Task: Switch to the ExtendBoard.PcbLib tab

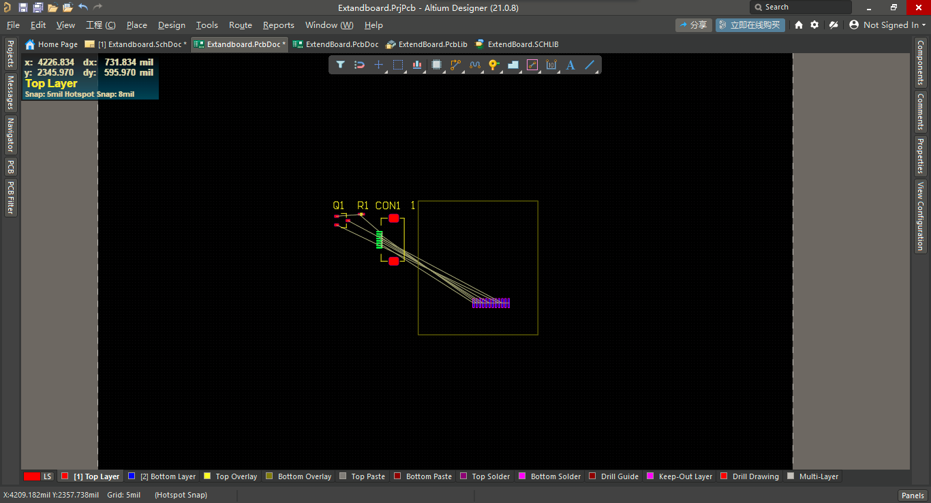Action: point(427,44)
